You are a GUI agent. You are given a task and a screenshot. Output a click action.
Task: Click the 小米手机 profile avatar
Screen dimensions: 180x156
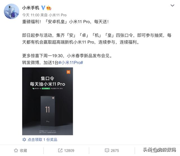coord(12,11)
